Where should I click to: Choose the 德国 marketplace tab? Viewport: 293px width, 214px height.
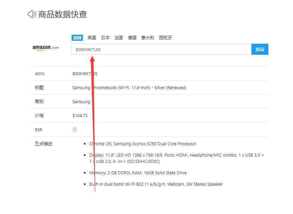[132, 38]
